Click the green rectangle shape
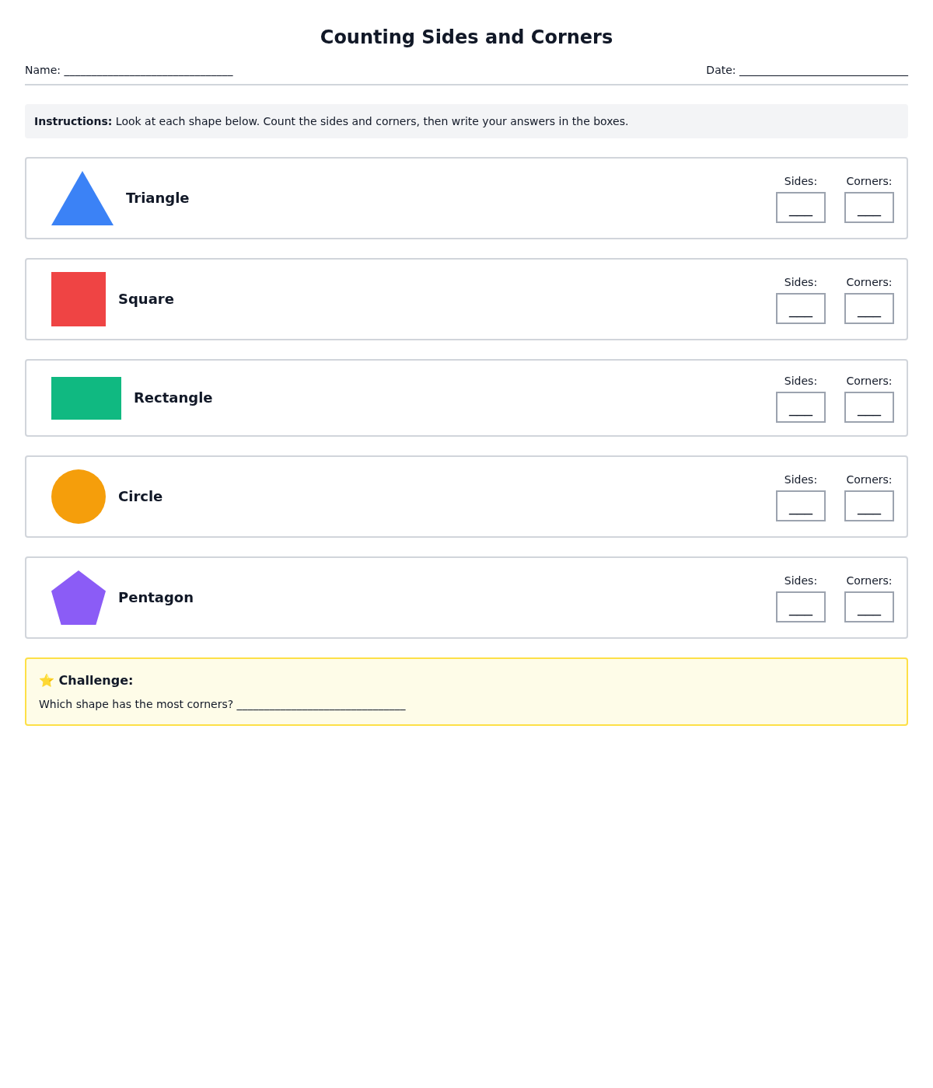This screenshot has width=933, height=1088. (86, 398)
